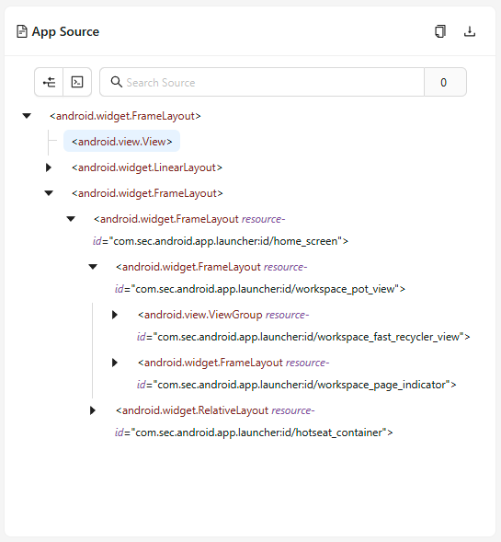Select the workspace_fast_recycler_view ViewGroup row
The width and height of the screenshot is (501, 542).
click(x=303, y=326)
